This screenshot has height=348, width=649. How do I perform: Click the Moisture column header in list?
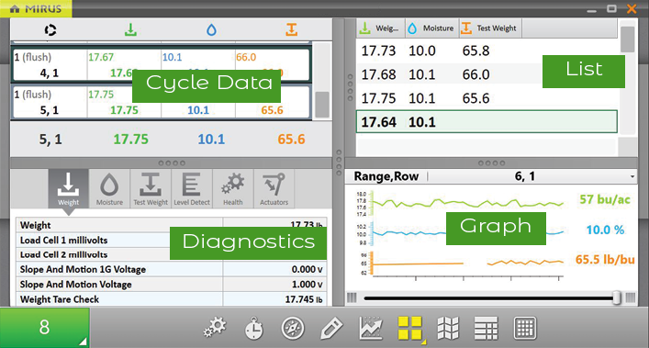[x=431, y=28]
